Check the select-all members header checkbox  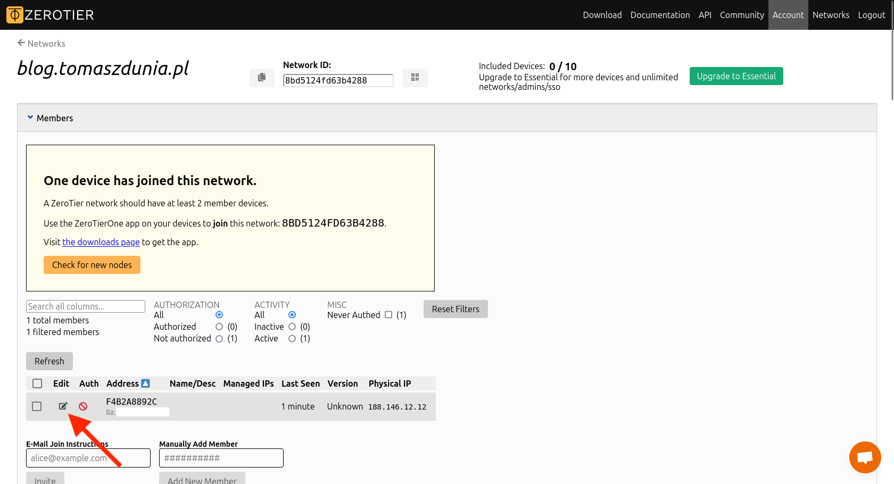point(37,383)
